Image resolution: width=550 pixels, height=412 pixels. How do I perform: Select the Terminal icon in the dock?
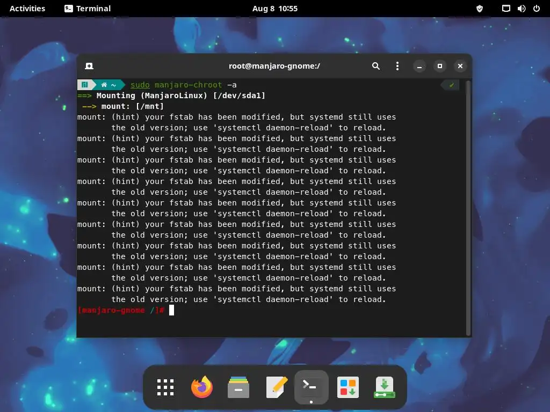[x=312, y=387]
